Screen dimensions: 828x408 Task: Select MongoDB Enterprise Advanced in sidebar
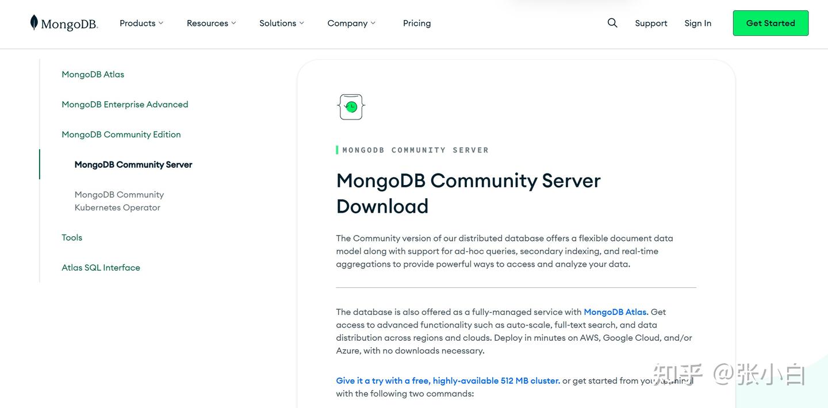[125, 104]
